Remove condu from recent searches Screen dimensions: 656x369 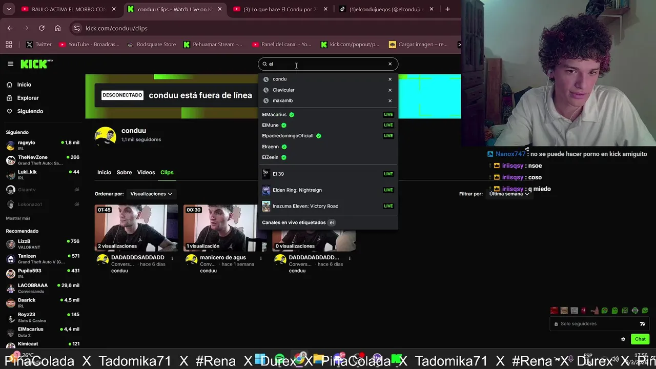point(390,79)
